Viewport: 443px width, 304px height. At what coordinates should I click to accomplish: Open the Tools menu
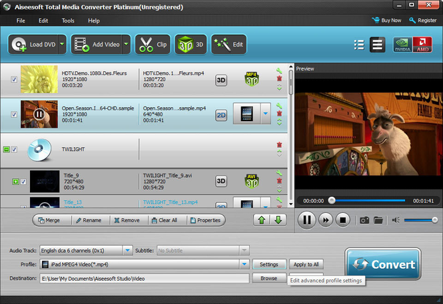68,21
